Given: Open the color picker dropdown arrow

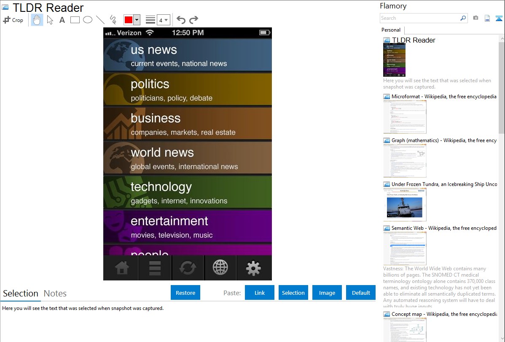Looking at the screenshot, I should 137,20.
